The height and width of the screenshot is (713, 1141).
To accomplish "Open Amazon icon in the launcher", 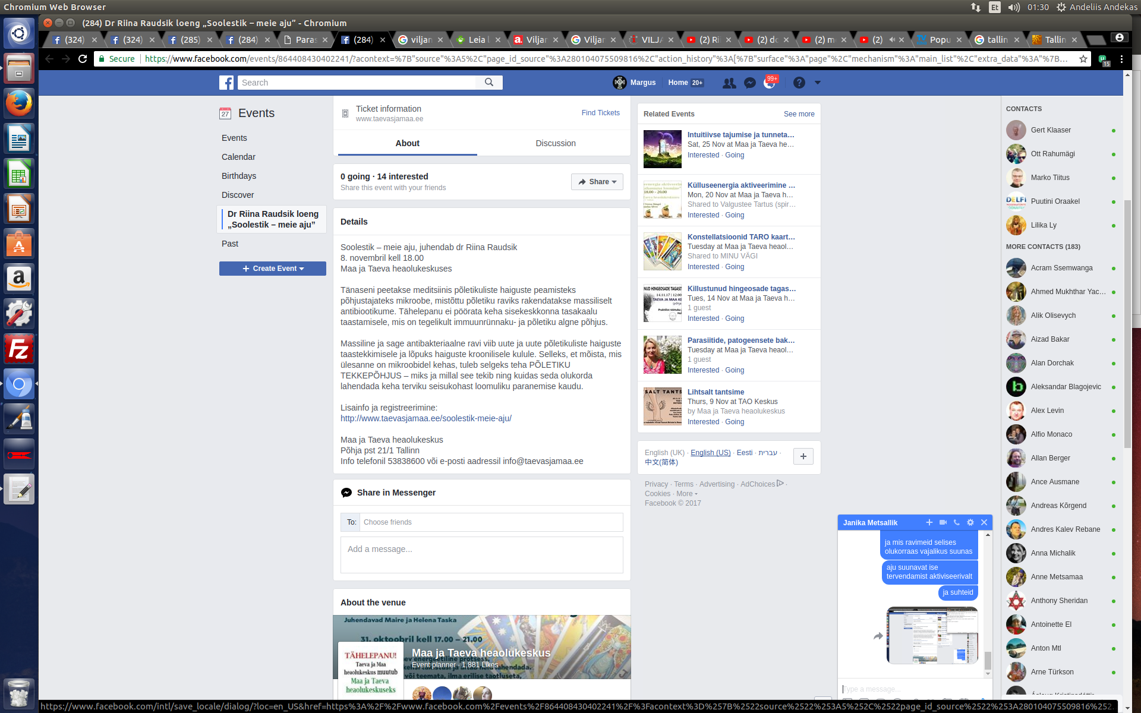I will click(19, 279).
